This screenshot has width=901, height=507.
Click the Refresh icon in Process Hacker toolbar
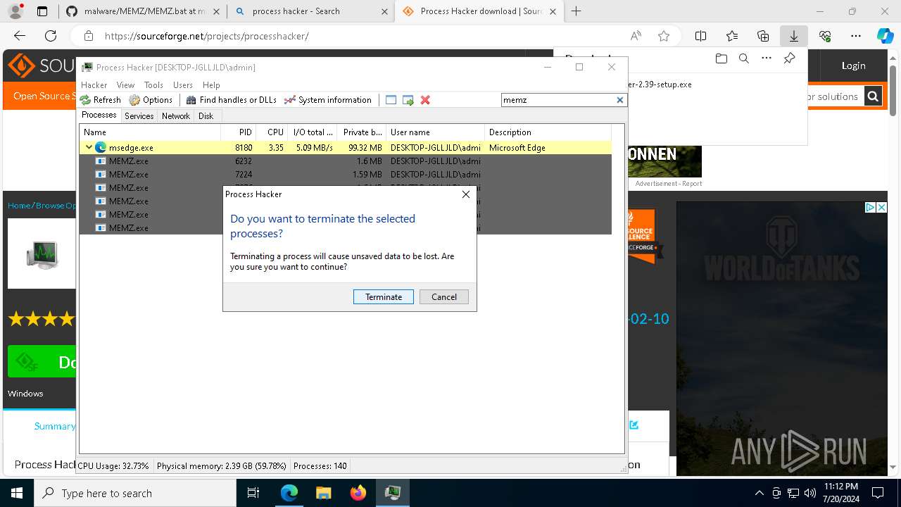pyautogui.click(x=85, y=100)
